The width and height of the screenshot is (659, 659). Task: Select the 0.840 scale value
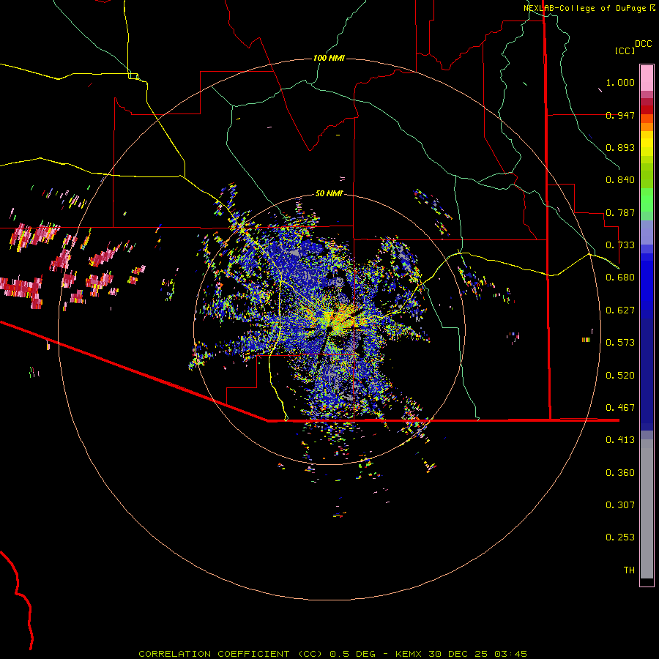tap(620, 180)
